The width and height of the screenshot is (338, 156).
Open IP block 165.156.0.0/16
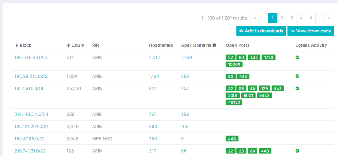point(29,88)
